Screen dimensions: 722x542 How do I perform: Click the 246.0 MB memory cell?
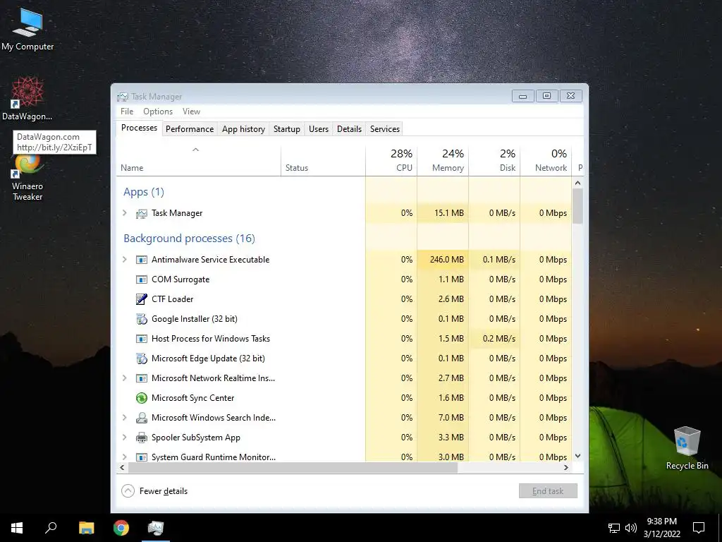point(443,260)
